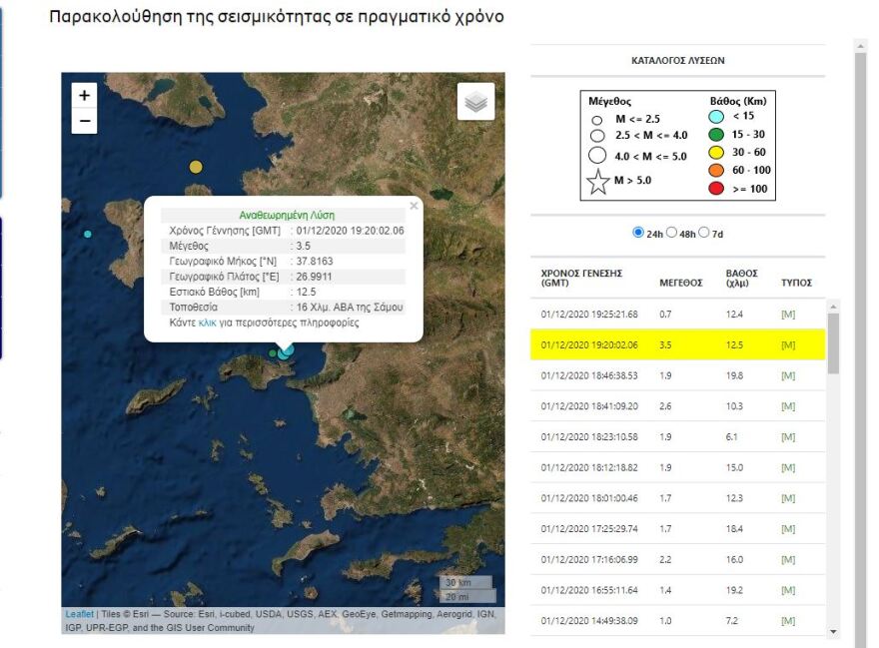Click the red >= 100 km depth circle

click(714, 189)
